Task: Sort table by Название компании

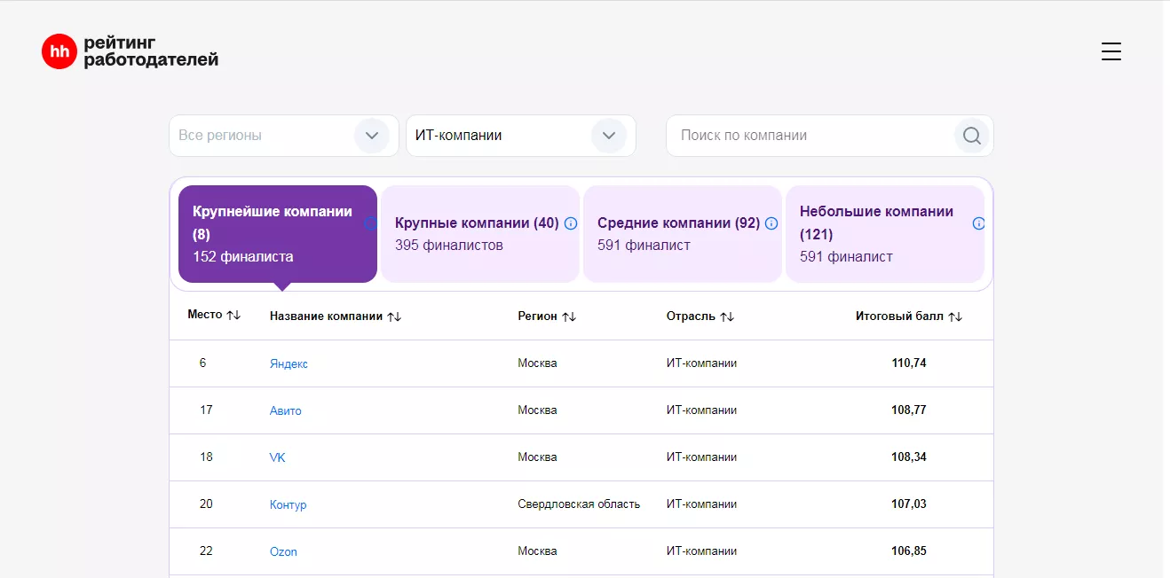Action: tap(394, 316)
